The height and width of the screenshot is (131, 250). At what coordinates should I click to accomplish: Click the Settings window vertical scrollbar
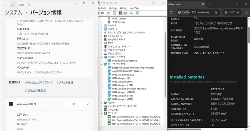click(97, 69)
